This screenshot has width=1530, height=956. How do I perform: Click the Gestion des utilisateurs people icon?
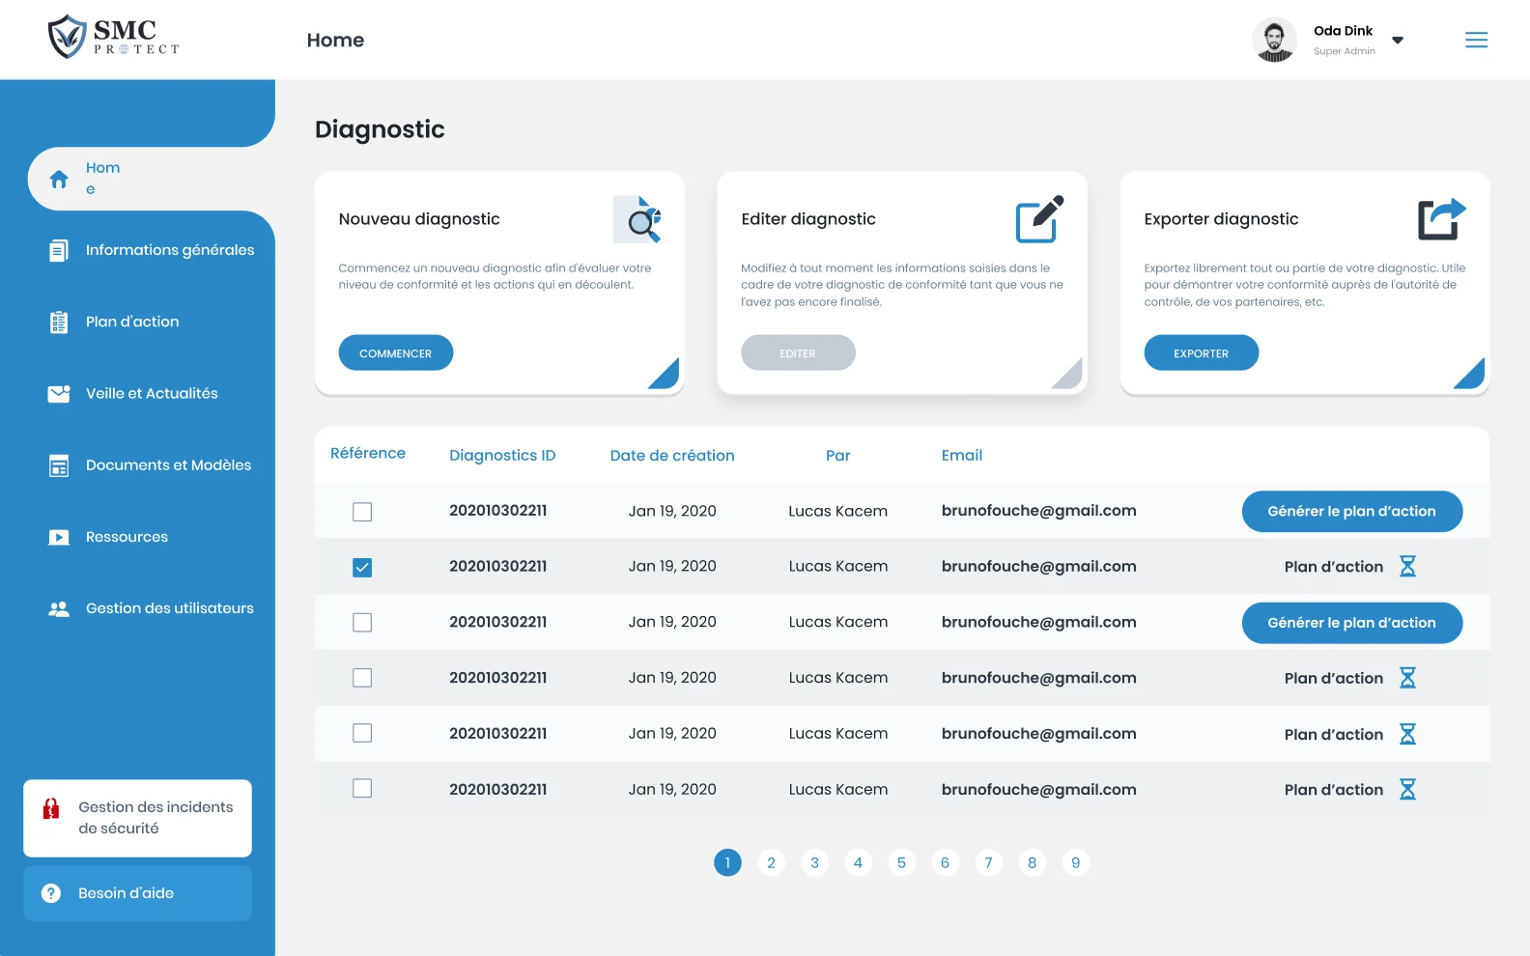pyautogui.click(x=59, y=608)
